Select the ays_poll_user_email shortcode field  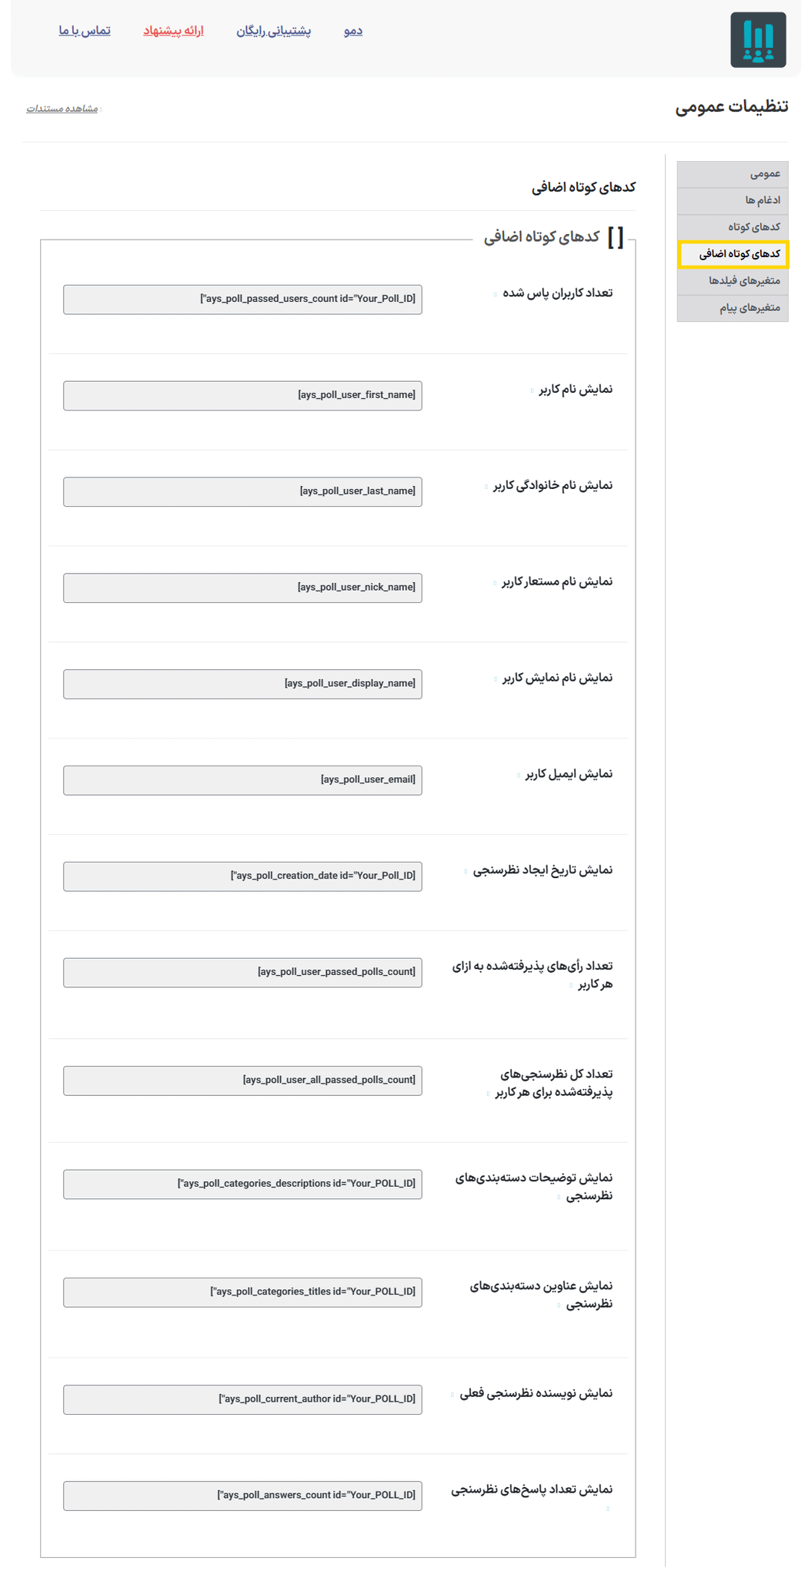[242, 780]
